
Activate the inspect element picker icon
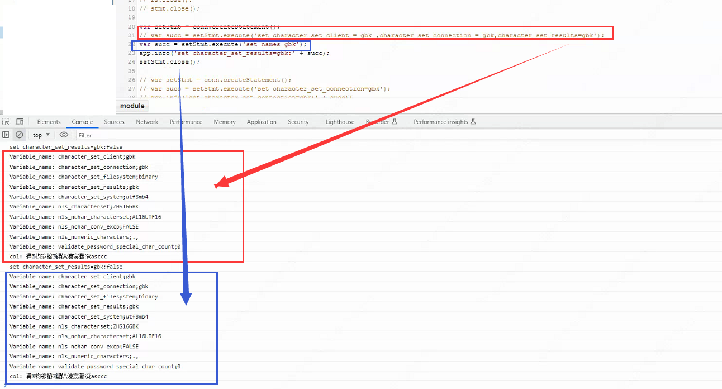tap(6, 122)
